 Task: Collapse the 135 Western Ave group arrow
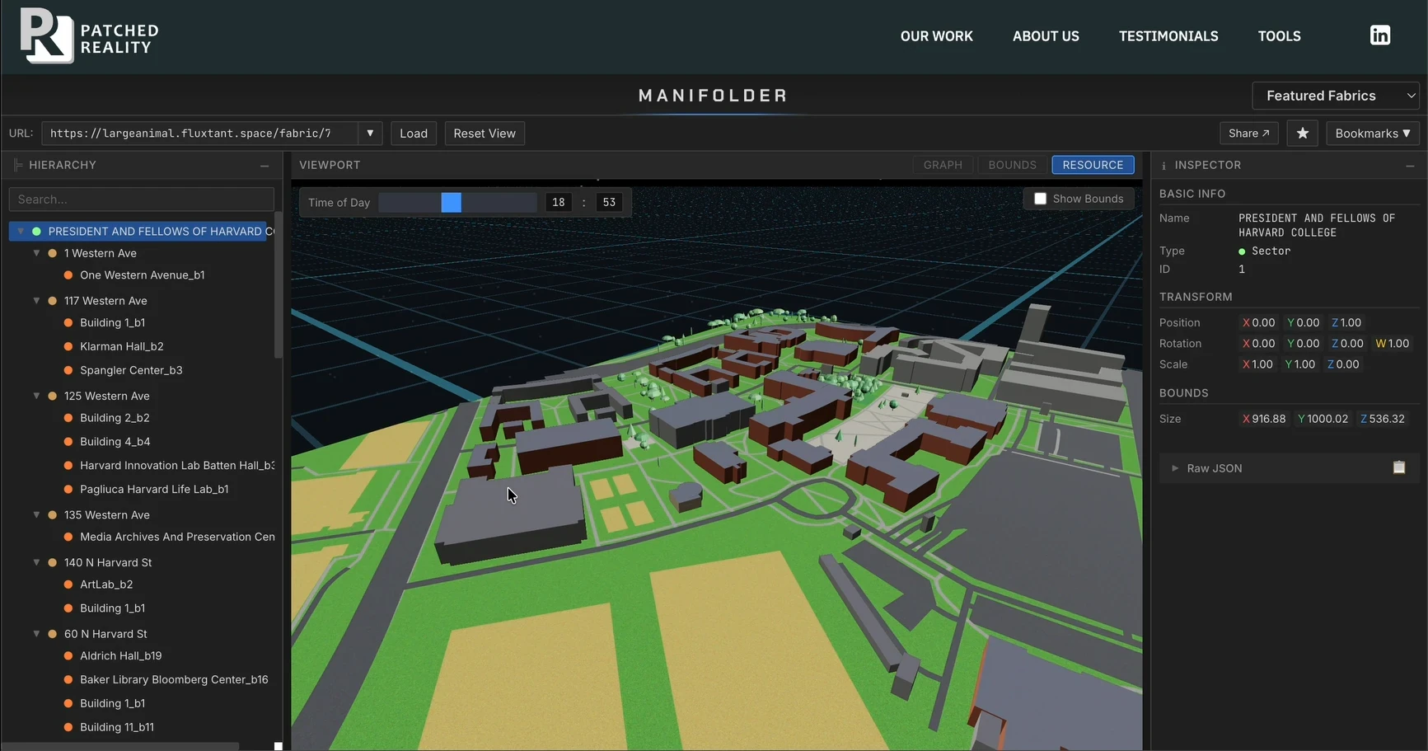click(36, 514)
